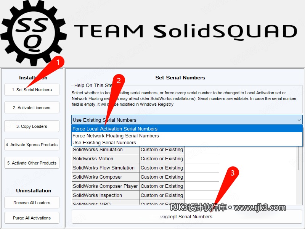This screenshot has width=305, height=229.
Task: Click the SSQ gear logo
Action: (x=34, y=33)
